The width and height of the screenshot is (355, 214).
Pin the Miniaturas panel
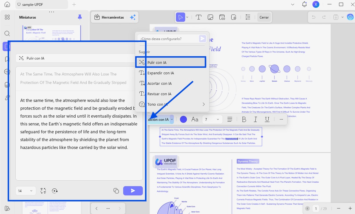(80, 17)
